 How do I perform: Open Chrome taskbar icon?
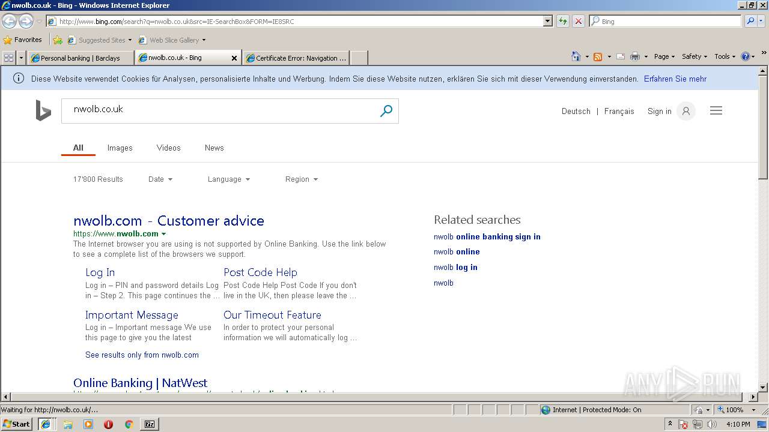click(x=129, y=424)
